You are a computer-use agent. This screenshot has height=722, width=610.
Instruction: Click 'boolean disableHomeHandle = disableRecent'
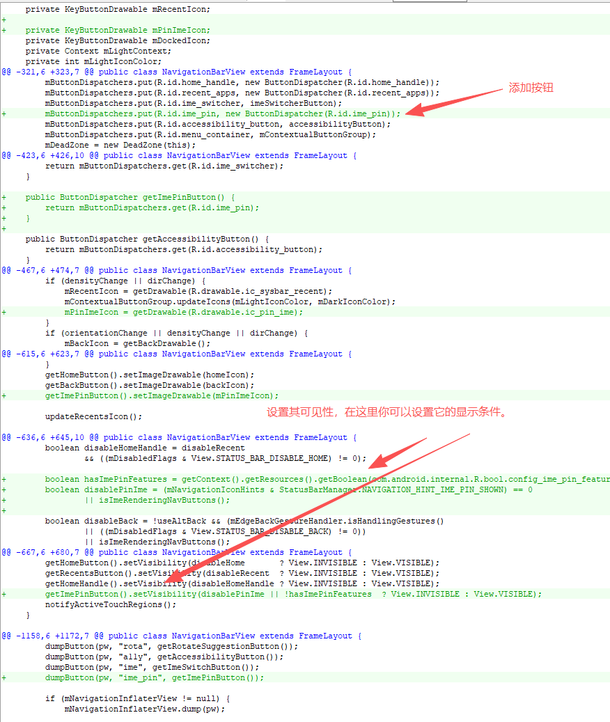(x=145, y=448)
